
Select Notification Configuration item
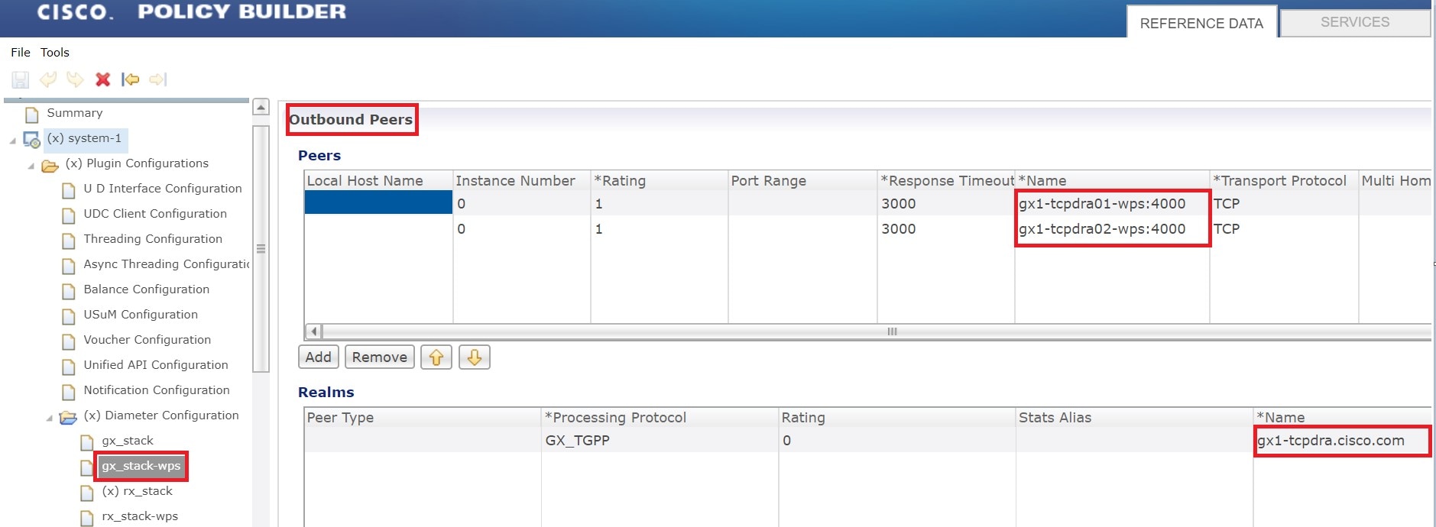(157, 390)
